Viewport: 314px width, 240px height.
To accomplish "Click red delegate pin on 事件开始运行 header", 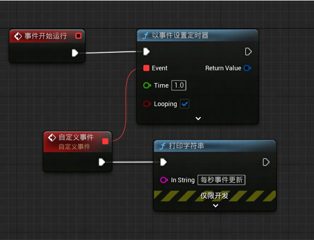I will [x=78, y=36].
